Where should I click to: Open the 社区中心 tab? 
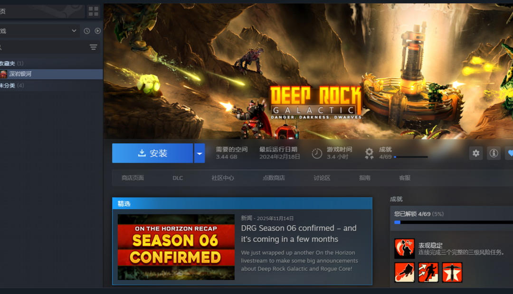point(223,178)
